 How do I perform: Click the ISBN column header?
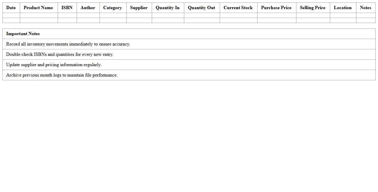click(67, 8)
